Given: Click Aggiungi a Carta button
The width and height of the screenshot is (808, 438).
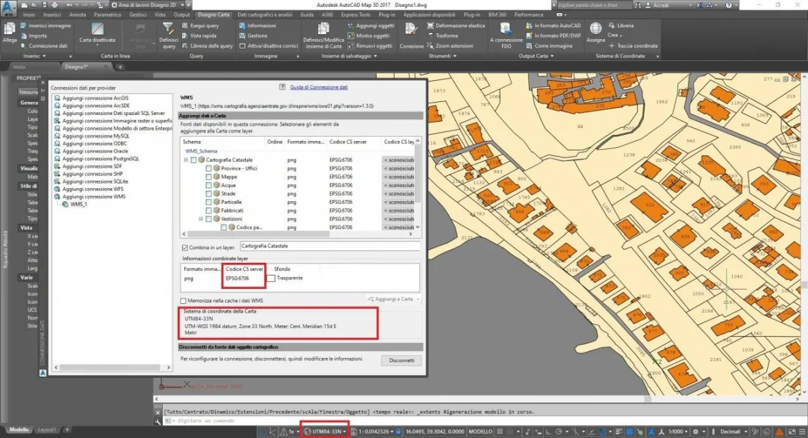Looking at the screenshot, I should [x=393, y=299].
